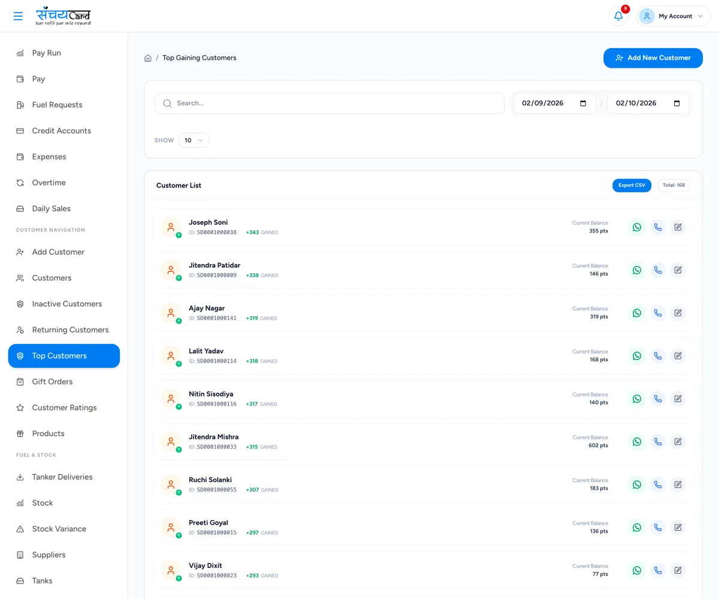
Task: Message Lalit Yadav on WhatsApp
Action: (637, 356)
